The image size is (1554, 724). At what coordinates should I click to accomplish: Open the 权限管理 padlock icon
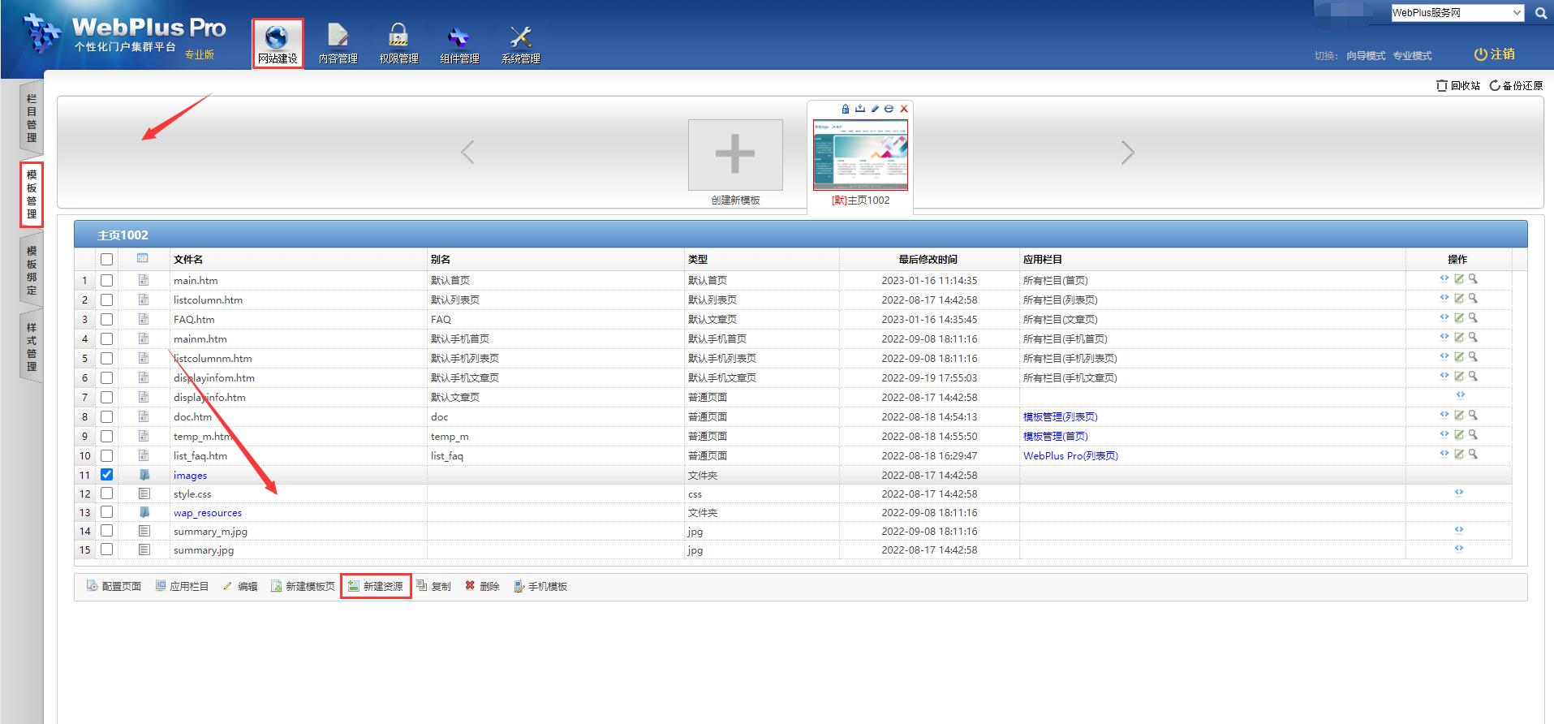coord(398,37)
